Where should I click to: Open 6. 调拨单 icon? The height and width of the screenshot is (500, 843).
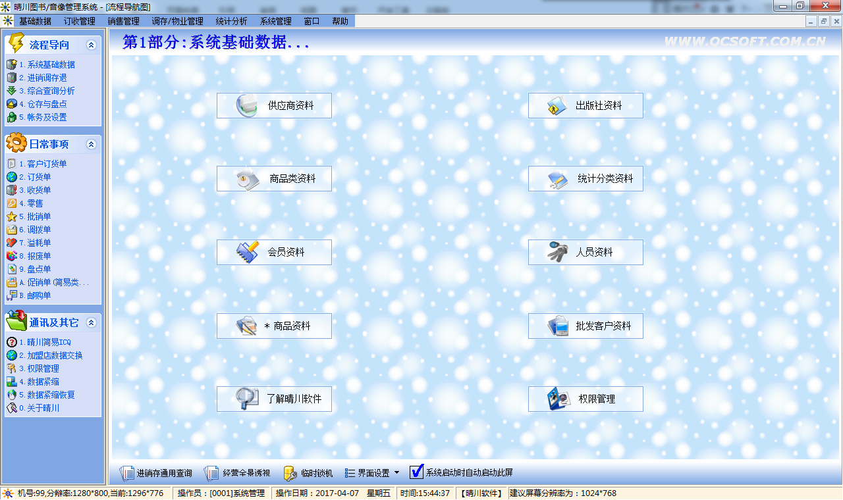click(x=11, y=230)
